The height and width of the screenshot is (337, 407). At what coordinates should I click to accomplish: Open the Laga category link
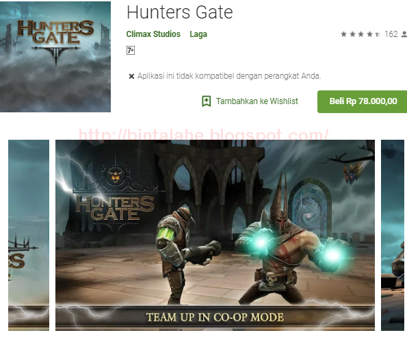pyautogui.click(x=198, y=34)
